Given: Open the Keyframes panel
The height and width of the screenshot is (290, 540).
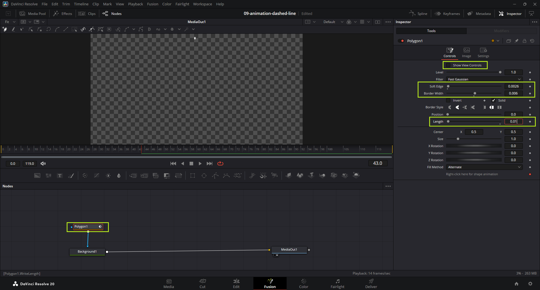Looking at the screenshot, I should coord(447,14).
